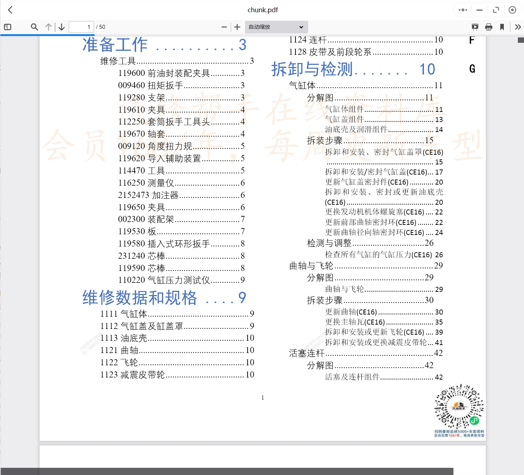
Task: Print the chunk.pdf document
Action: pyautogui.click(x=488, y=27)
